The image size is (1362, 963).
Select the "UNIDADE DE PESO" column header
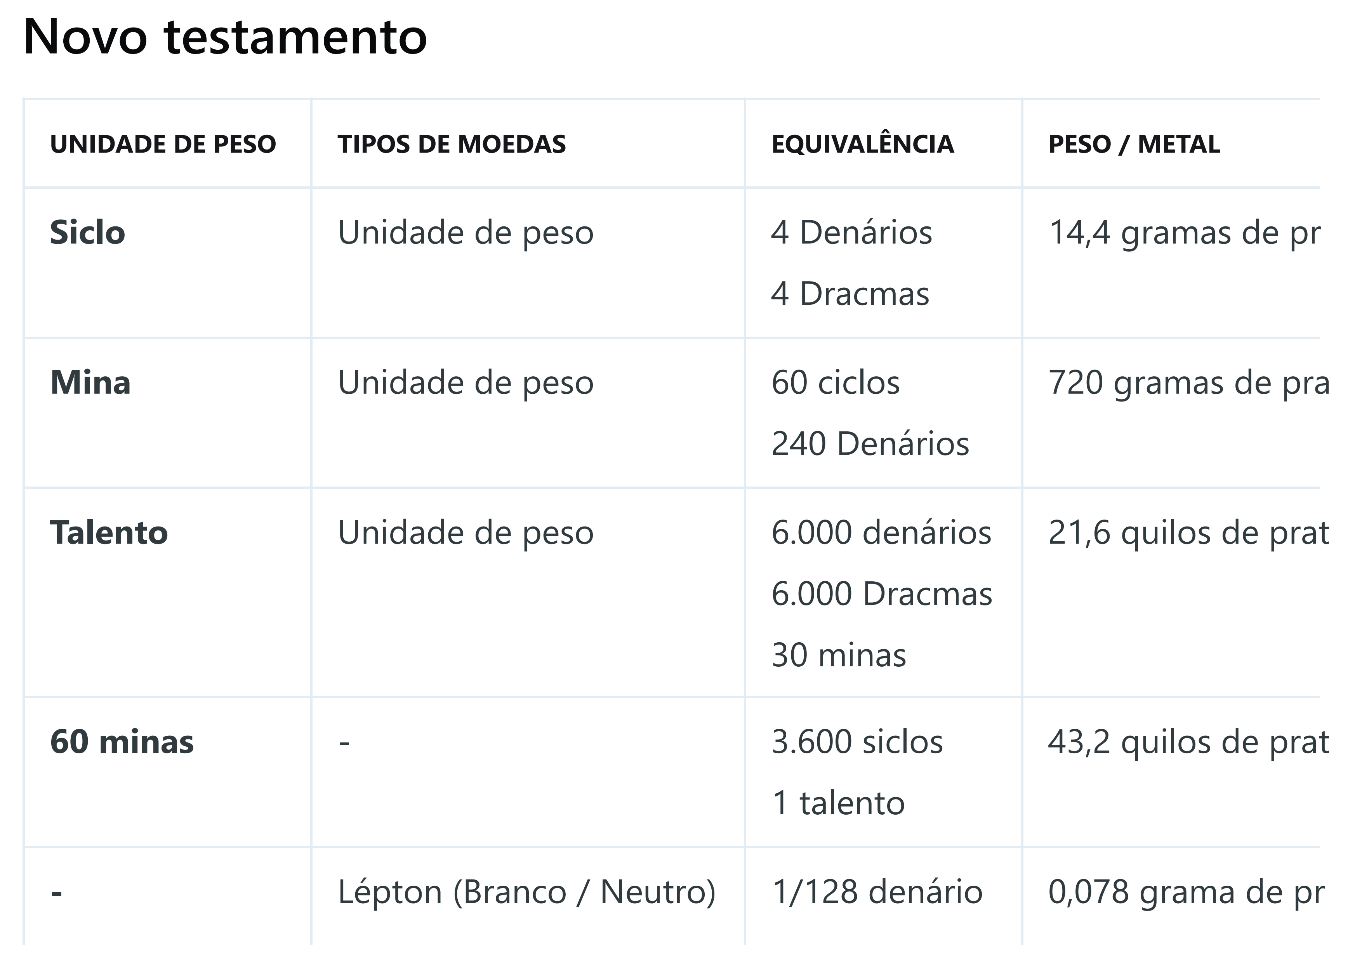tap(163, 144)
